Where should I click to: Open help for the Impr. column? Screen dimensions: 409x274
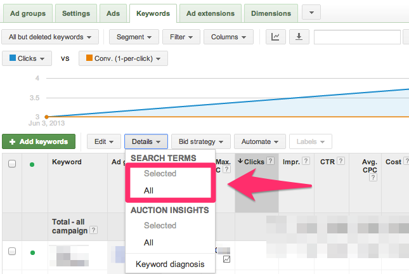tap(306, 161)
